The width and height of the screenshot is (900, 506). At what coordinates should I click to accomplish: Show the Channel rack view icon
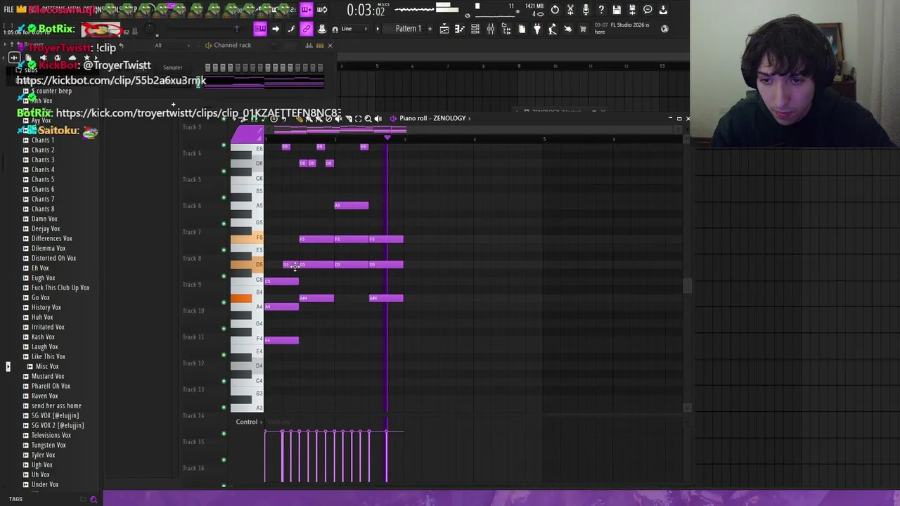click(x=475, y=29)
